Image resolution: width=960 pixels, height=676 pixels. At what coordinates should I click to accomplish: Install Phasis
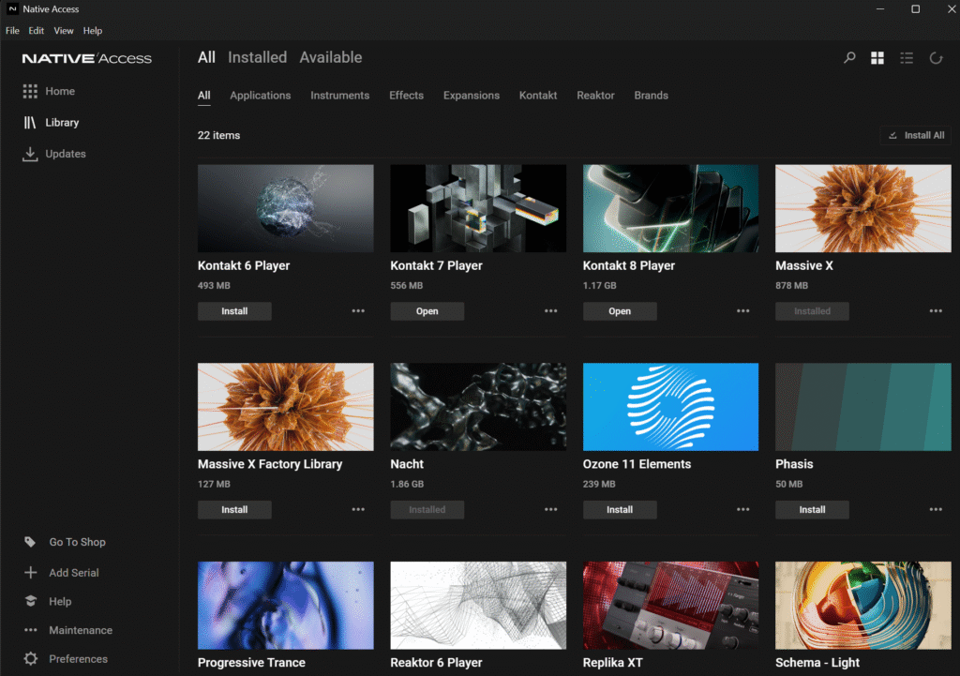813,509
